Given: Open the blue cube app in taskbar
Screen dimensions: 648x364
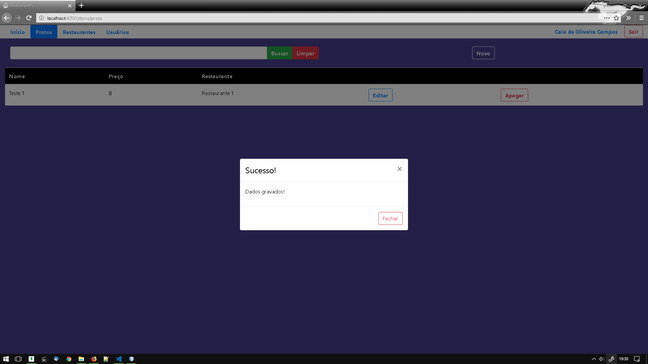Looking at the screenshot, I should coord(131,359).
